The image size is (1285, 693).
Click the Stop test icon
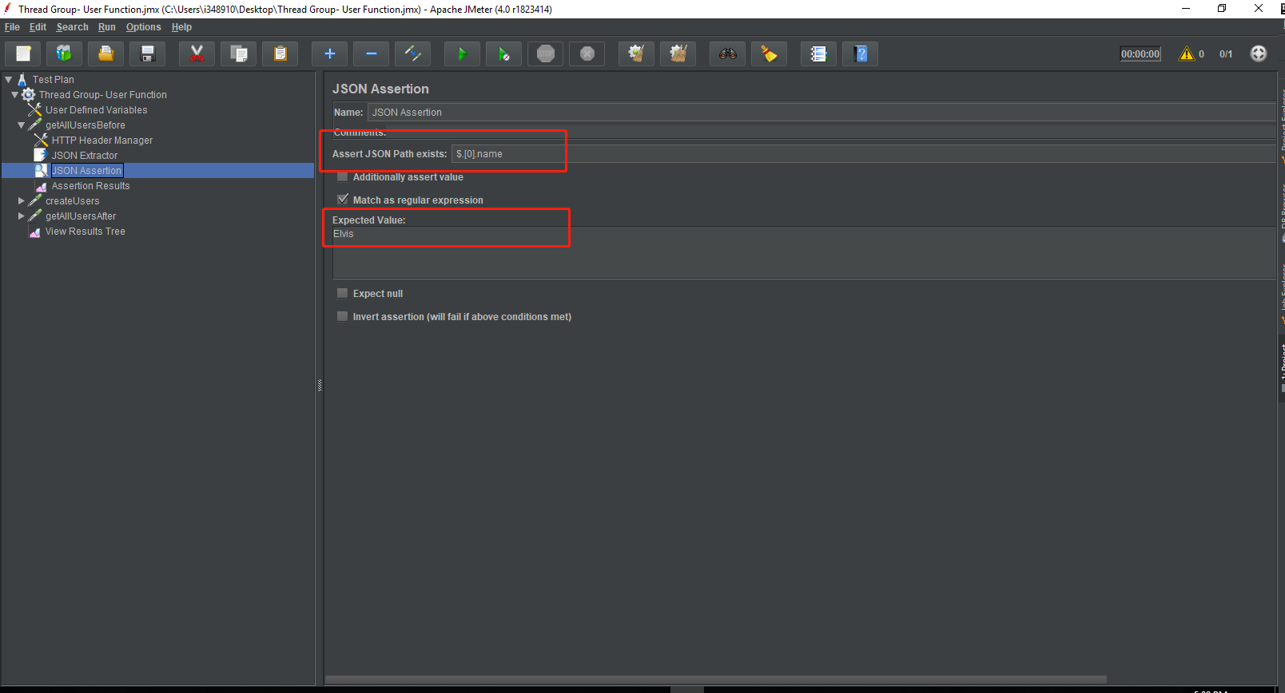click(x=545, y=53)
